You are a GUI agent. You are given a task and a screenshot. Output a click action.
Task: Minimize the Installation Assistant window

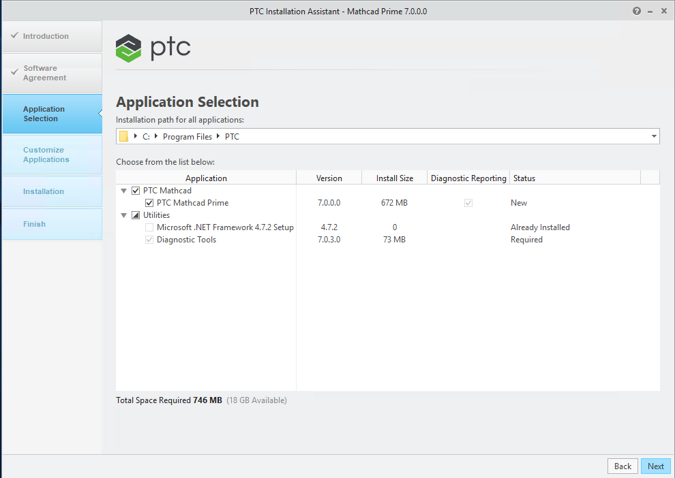pos(650,12)
